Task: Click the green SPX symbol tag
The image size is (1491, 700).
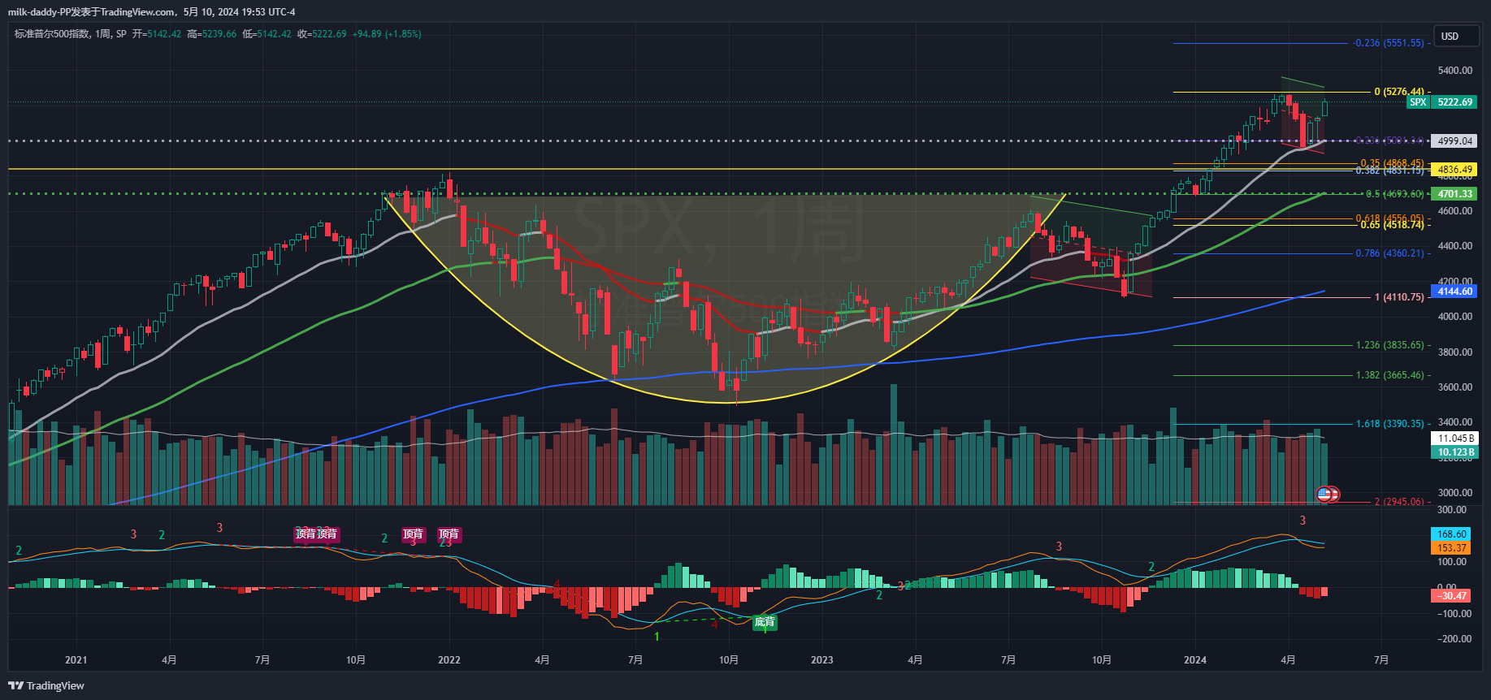Action: (x=1418, y=102)
